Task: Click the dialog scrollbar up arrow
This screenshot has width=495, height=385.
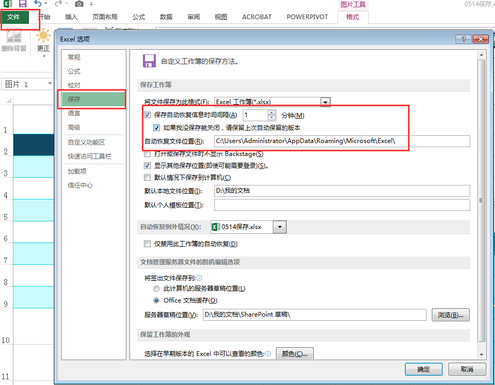Action: click(482, 55)
